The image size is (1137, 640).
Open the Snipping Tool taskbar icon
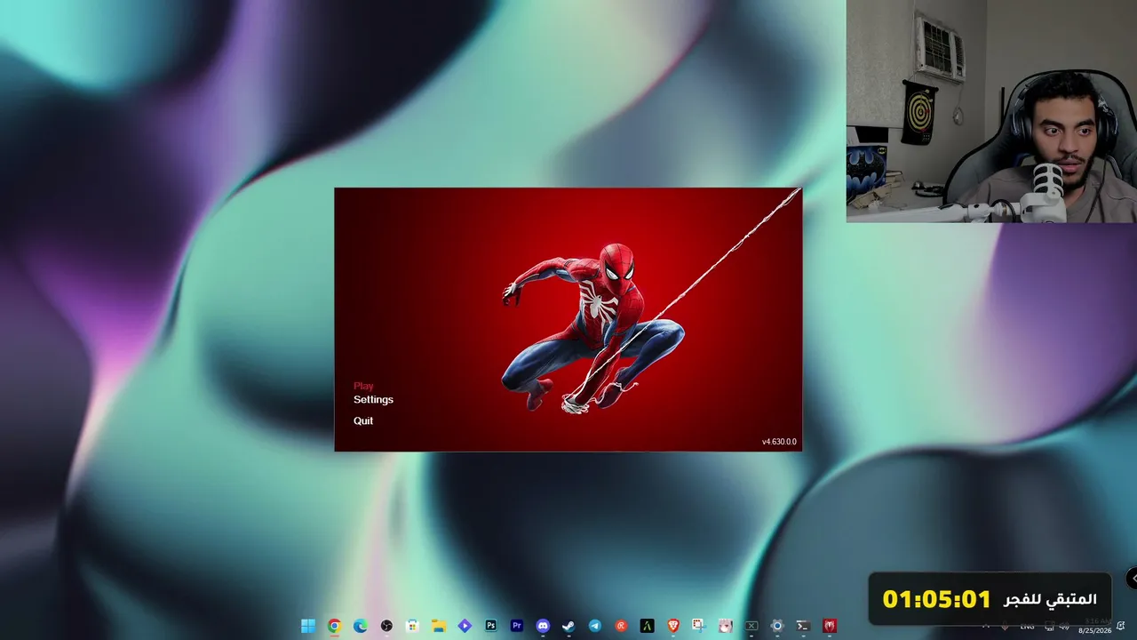coord(699,626)
